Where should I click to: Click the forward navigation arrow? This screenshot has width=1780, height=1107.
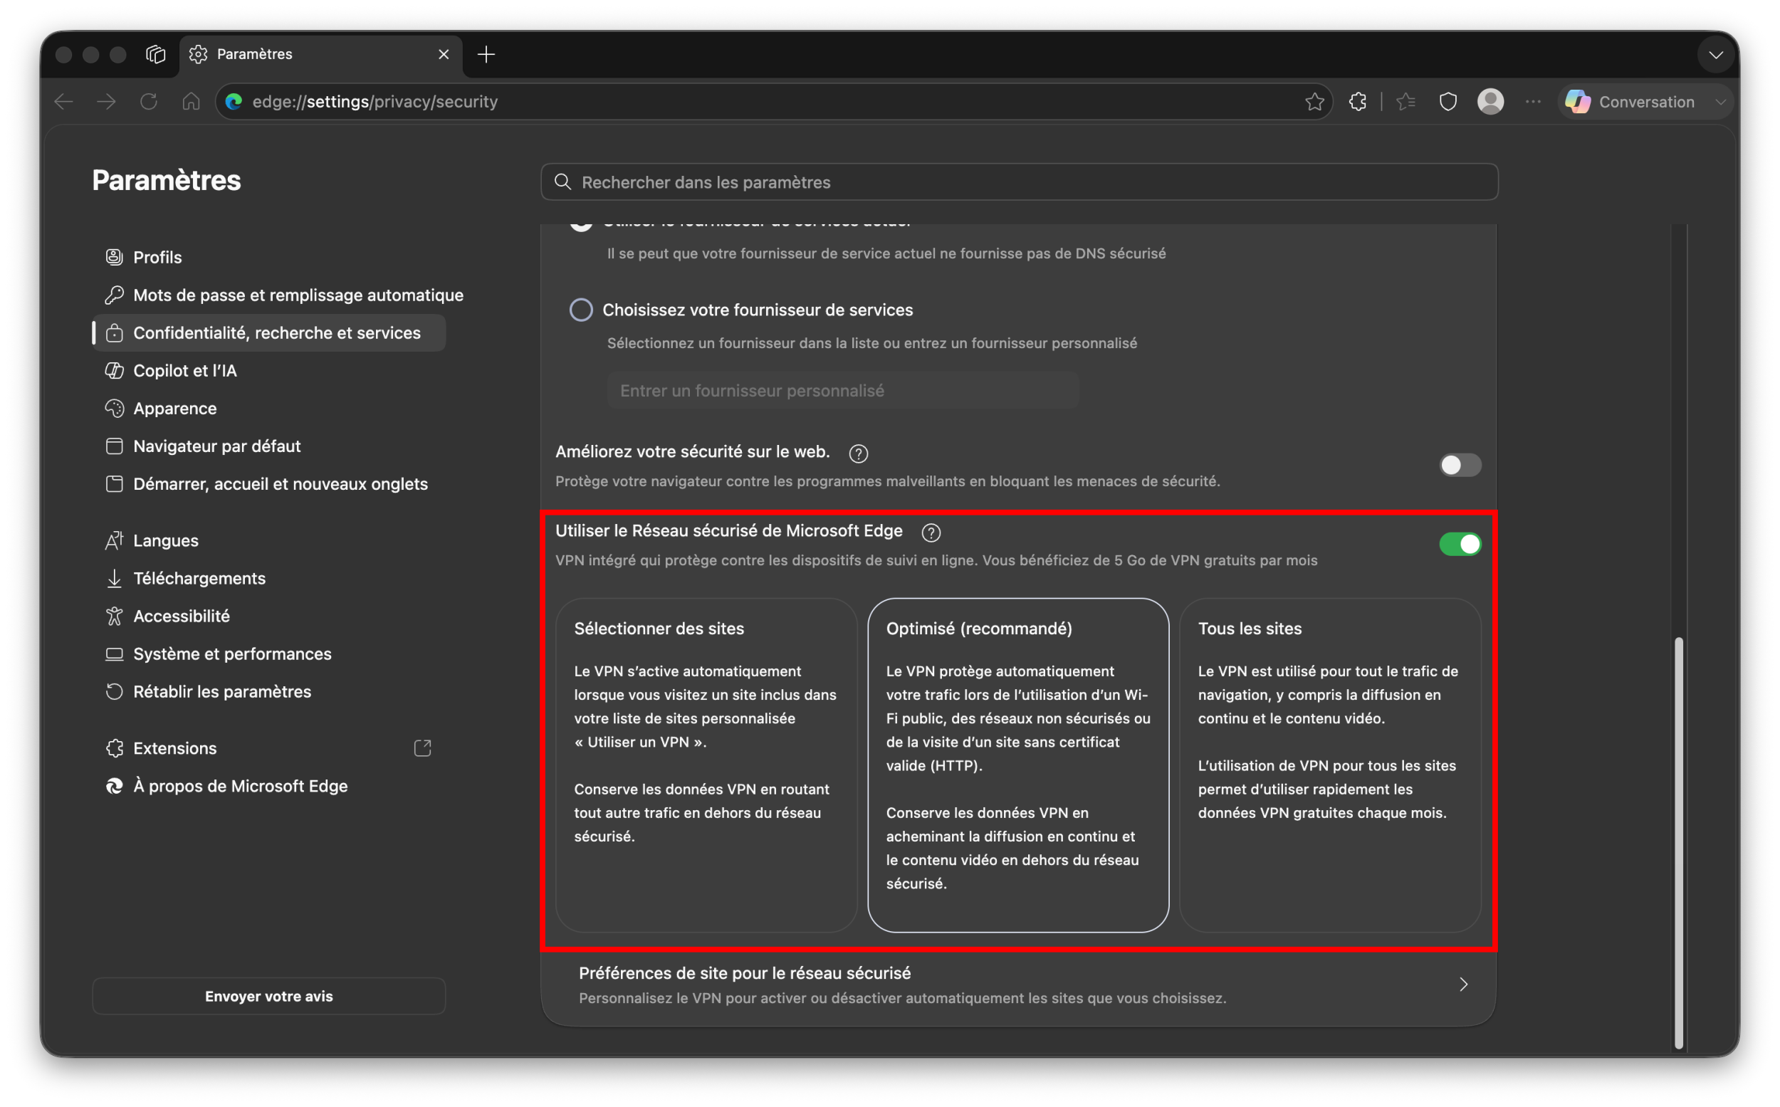[106, 102]
